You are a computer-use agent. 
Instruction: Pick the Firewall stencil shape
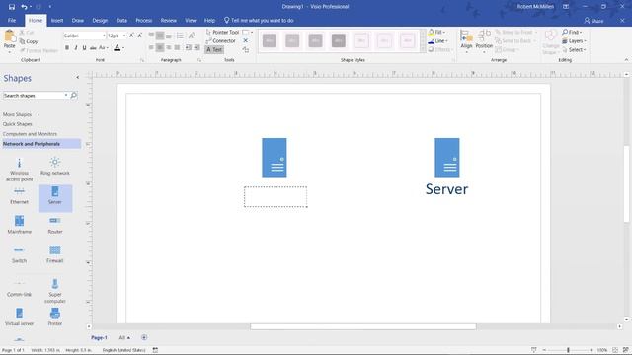[55, 254]
